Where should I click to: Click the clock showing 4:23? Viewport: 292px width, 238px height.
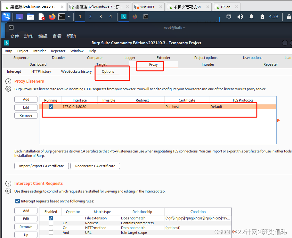273,17
